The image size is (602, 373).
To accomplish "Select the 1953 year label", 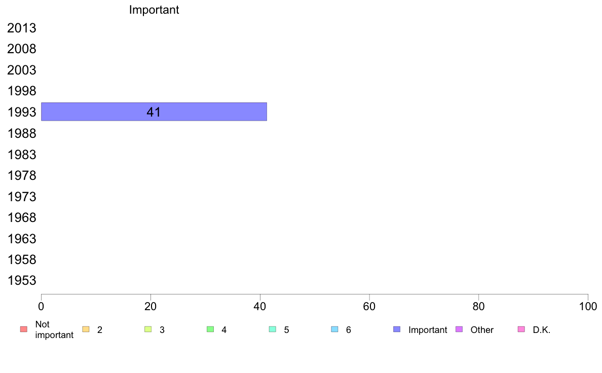I will [22, 280].
